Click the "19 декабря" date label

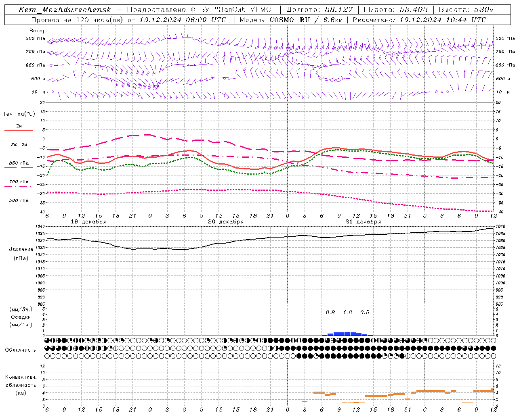[x=88, y=222]
